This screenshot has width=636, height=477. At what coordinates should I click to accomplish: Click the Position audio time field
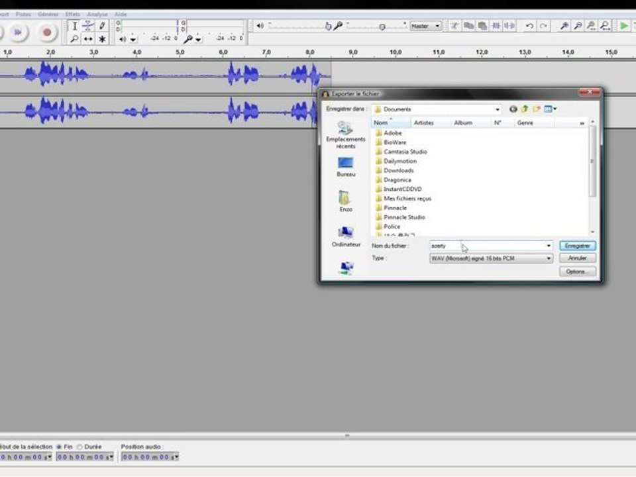pyautogui.click(x=150, y=457)
